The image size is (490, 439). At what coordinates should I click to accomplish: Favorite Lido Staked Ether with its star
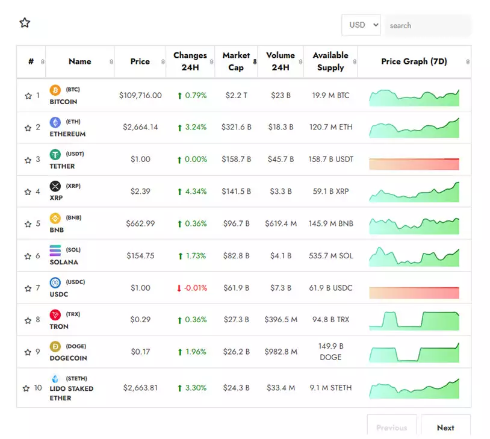(26, 388)
